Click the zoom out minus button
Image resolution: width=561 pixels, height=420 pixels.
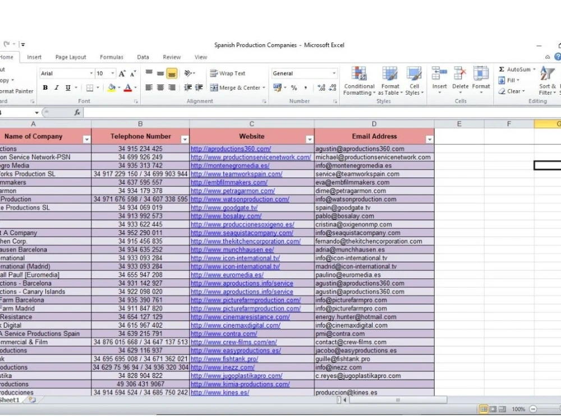[533, 409]
